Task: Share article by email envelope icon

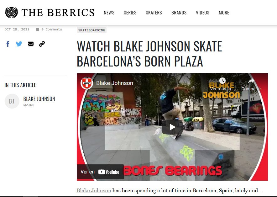Action: tap(31, 44)
